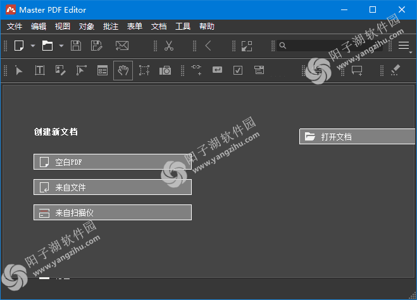
Task: Expand the open folder dropdown arrow
Action: [x=61, y=46]
